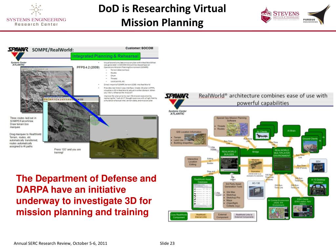
Task: Click the SDV simulator box
Action: coord(318,166)
